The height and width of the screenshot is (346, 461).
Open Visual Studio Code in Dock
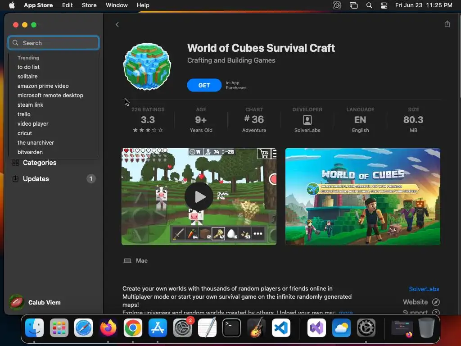point(281,328)
